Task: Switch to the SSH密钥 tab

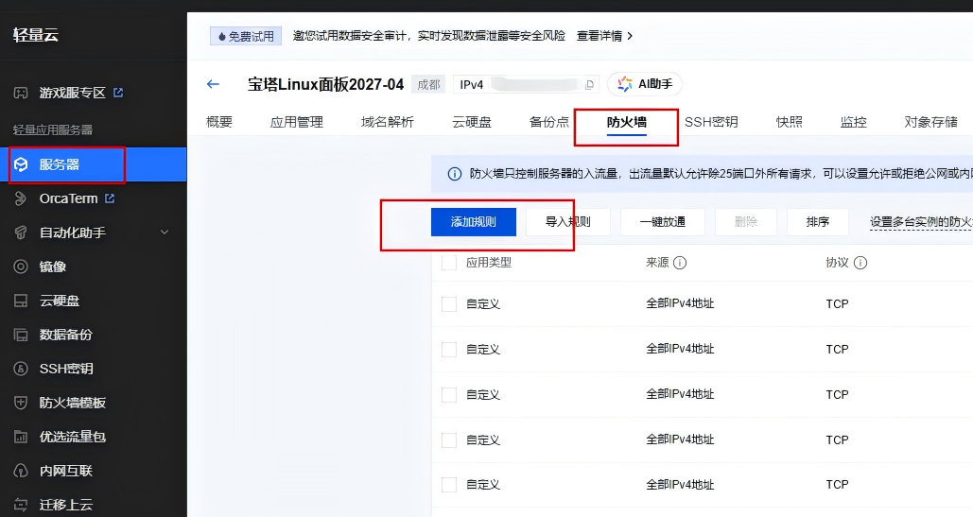Action: [711, 122]
